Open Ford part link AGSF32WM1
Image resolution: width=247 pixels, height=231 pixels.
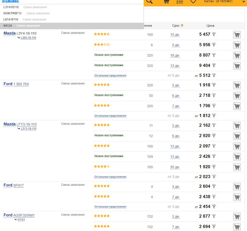(24, 215)
